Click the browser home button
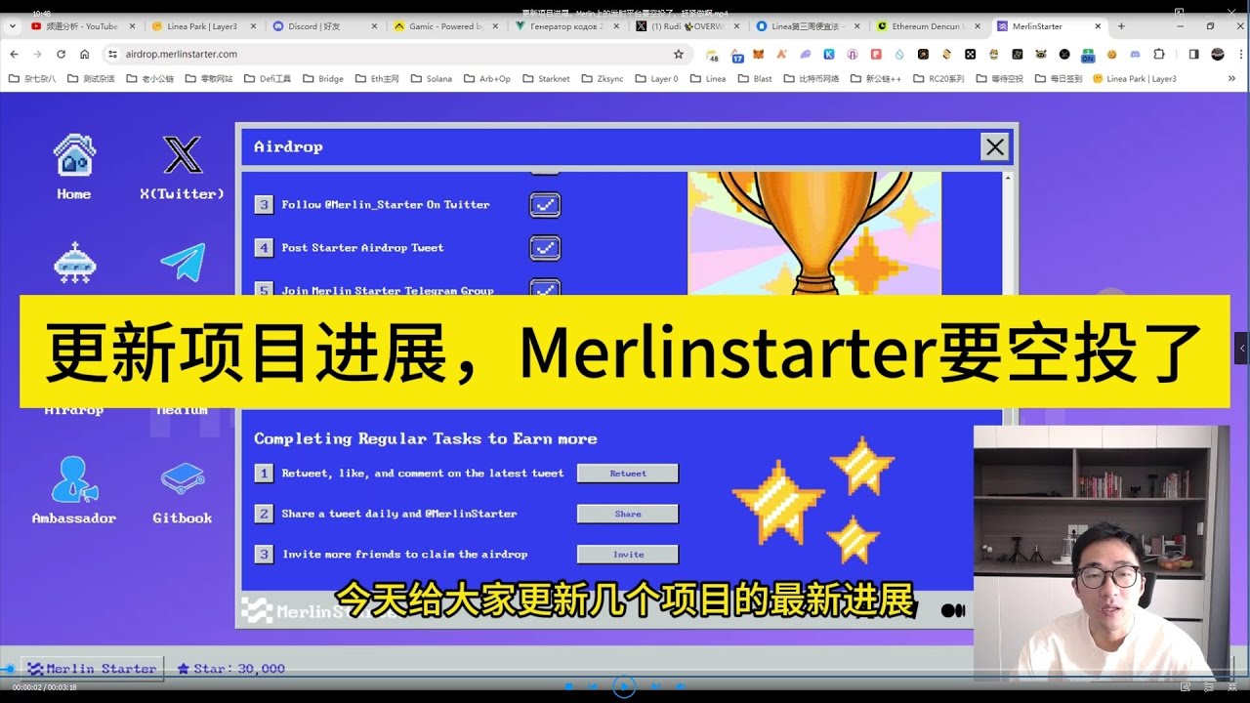1250x703 pixels. tap(84, 54)
